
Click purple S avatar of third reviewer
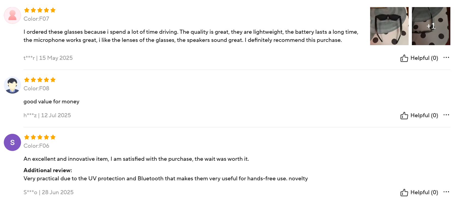coord(12,142)
